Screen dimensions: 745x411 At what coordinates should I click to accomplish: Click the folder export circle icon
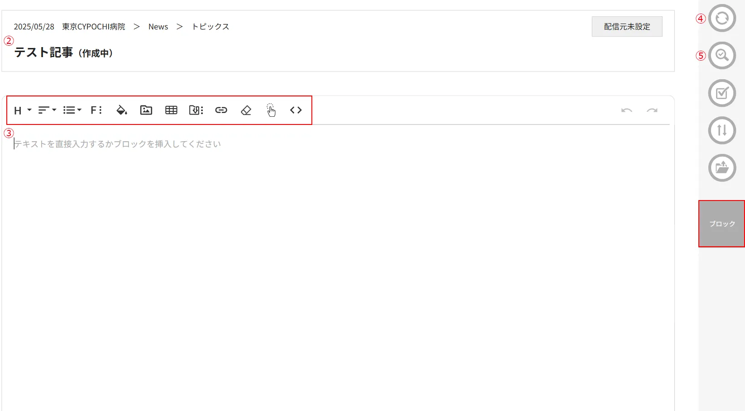[722, 168]
